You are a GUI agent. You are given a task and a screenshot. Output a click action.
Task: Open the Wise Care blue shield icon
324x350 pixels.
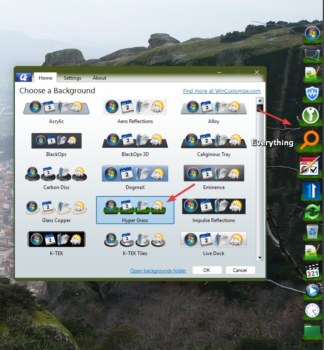[x=312, y=93]
